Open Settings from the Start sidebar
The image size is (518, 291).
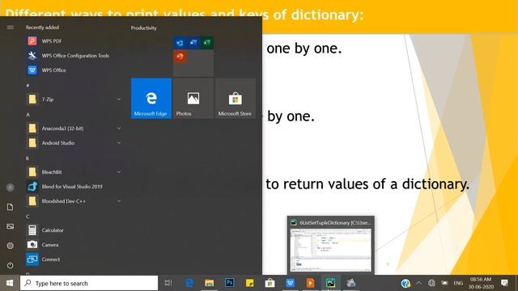11,246
